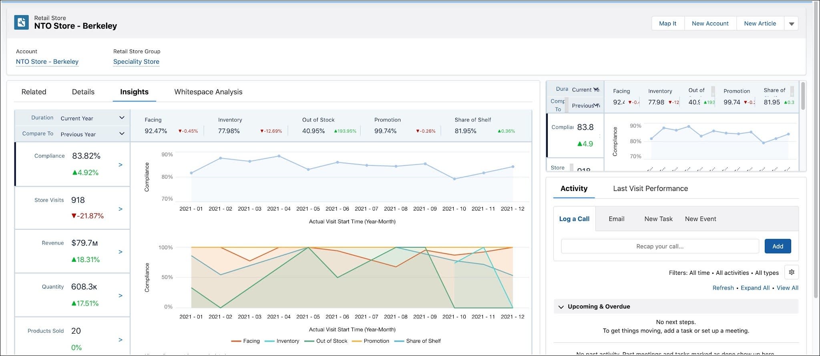820x356 pixels.
Task: Click the Retail Store record icon
Action: pyautogui.click(x=21, y=22)
